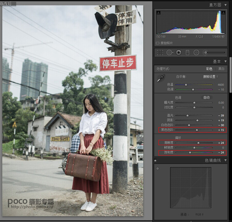This screenshot has height=222, width=232.
Task: Select the Red Eye Correction tool
Action: [178, 52]
